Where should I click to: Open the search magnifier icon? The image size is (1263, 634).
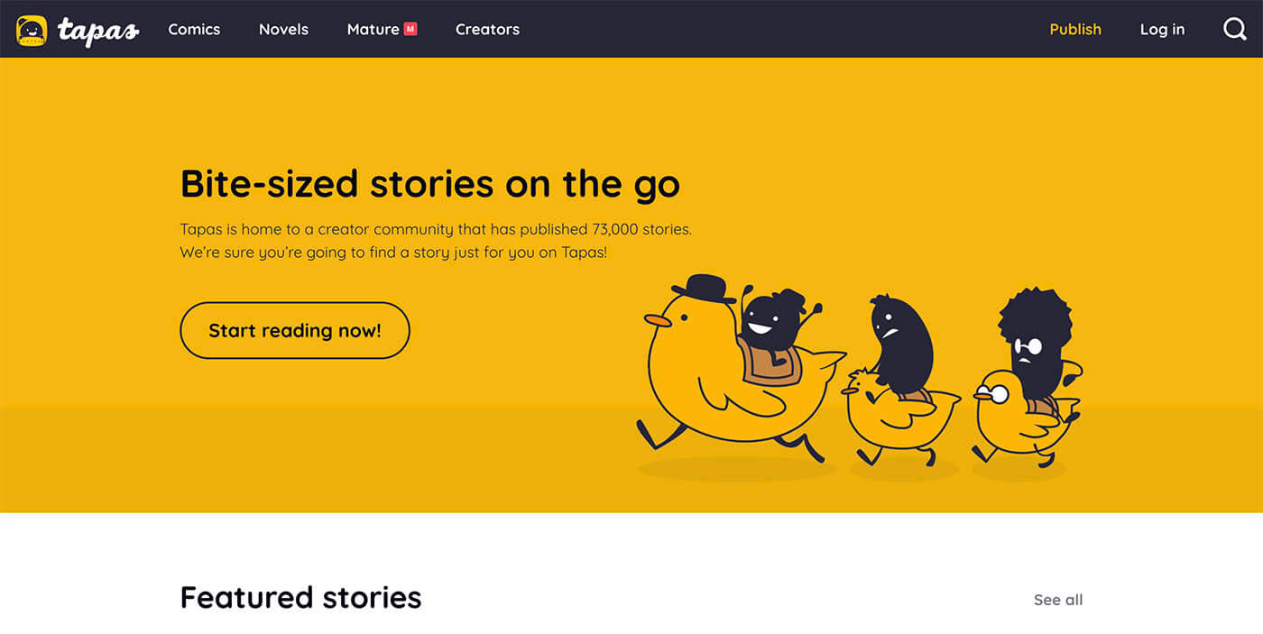tap(1235, 29)
